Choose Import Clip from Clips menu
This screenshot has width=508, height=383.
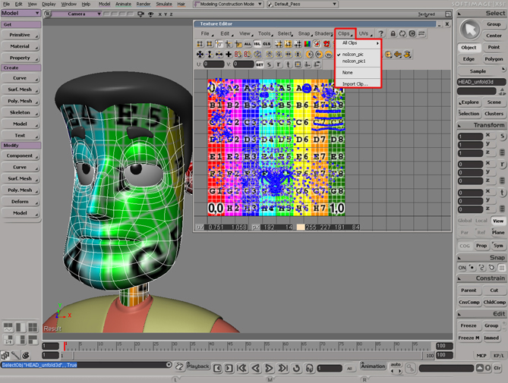pos(355,83)
